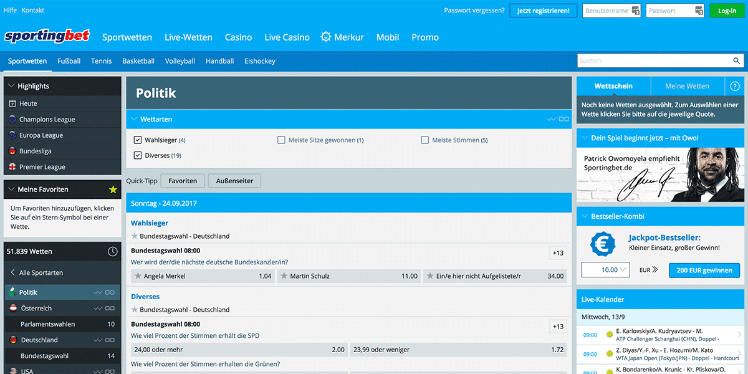This screenshot has width=748, height=374.
Task: Open the E. Karlovskiy match arrow in Live-Kalender
Action: coord(739,335)
